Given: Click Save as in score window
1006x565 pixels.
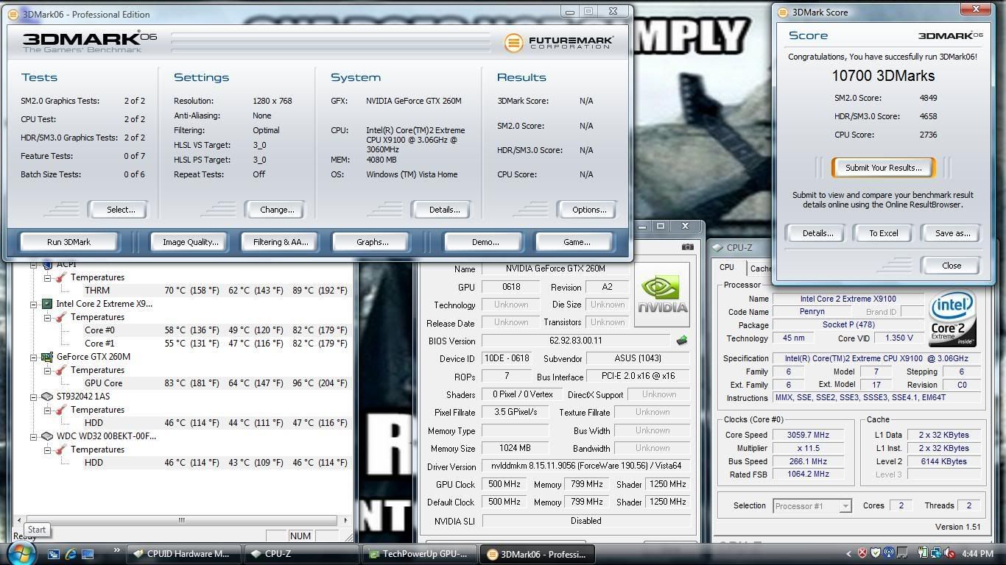Looking at the screenshot, I should click(x=952, y=233).
